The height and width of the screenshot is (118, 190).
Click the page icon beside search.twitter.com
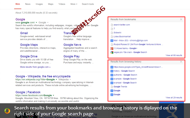pos(112,25)
